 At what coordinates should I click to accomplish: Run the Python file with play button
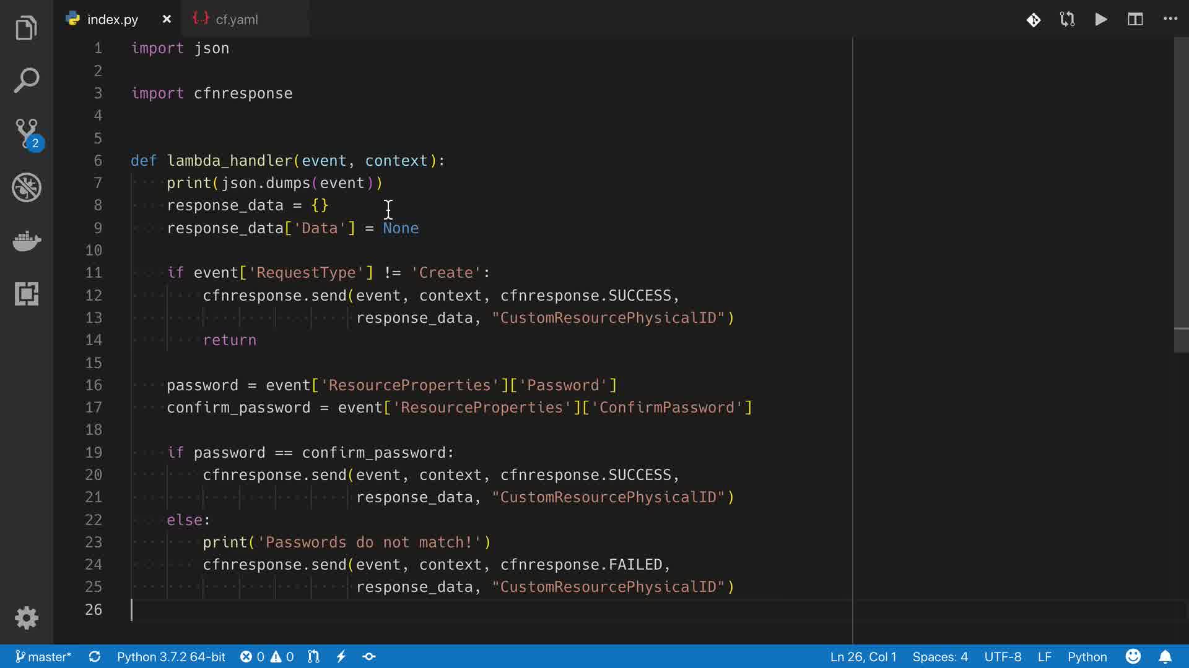pyautogui.click(x=1101, y=19)
